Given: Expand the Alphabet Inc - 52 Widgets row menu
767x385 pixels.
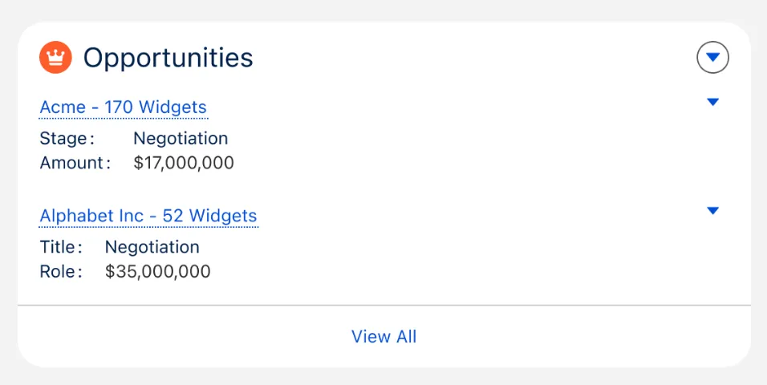Looking at the screenshot, I should tap(712, 210).
